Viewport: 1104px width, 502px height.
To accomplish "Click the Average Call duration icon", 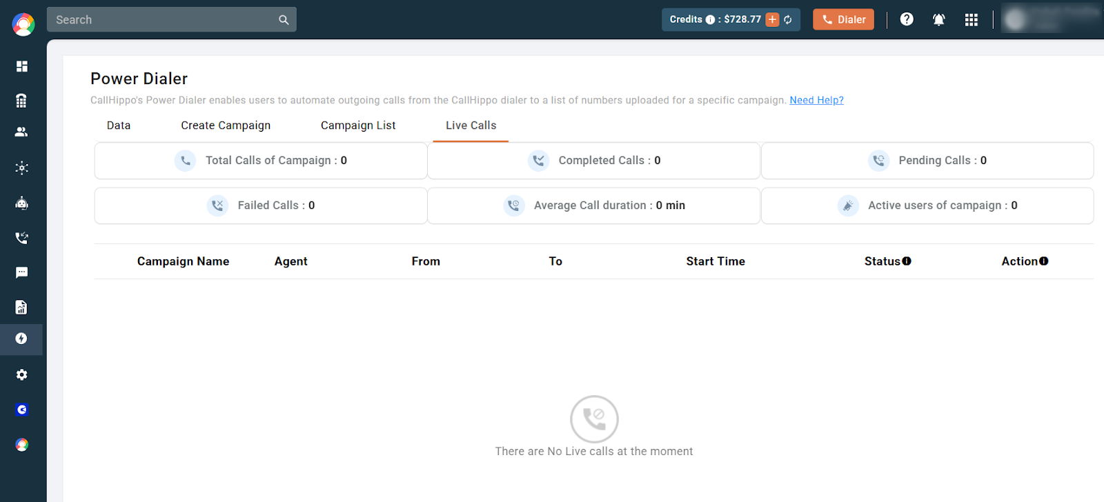I will pyautogui.click(x=513, y=205).
